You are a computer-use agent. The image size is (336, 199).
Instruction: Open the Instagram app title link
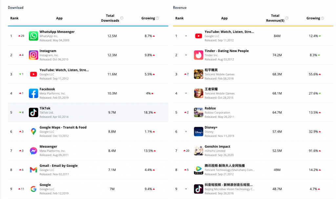click(x=48, y=51)
